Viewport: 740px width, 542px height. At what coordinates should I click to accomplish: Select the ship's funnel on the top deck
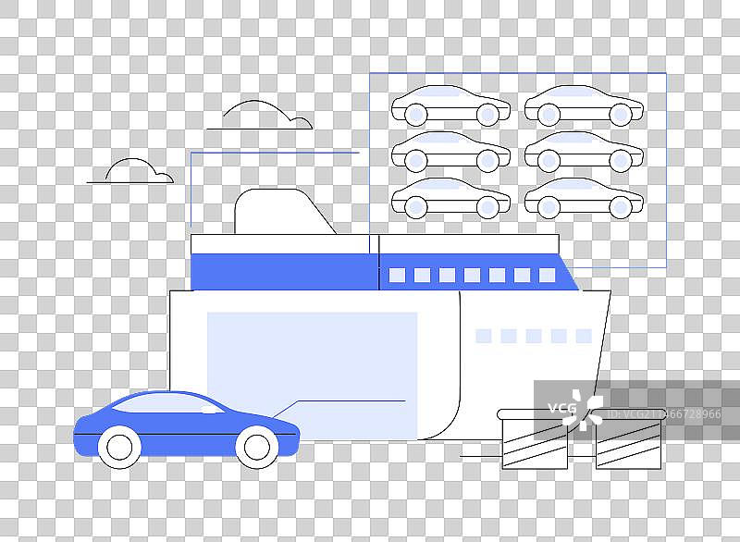click(x=282, y=213)
